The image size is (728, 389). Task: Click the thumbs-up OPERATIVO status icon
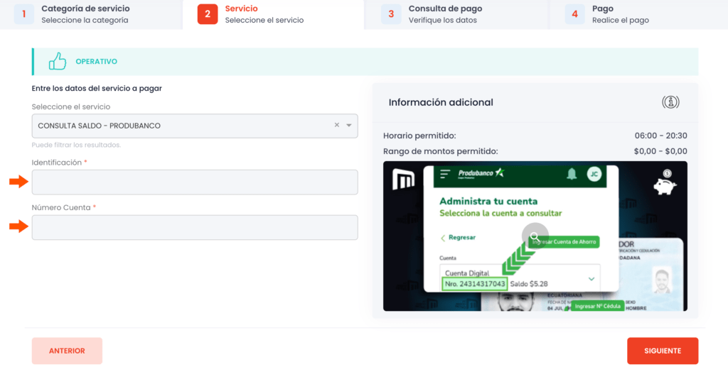pyautogui.click(x=58, y=61)
